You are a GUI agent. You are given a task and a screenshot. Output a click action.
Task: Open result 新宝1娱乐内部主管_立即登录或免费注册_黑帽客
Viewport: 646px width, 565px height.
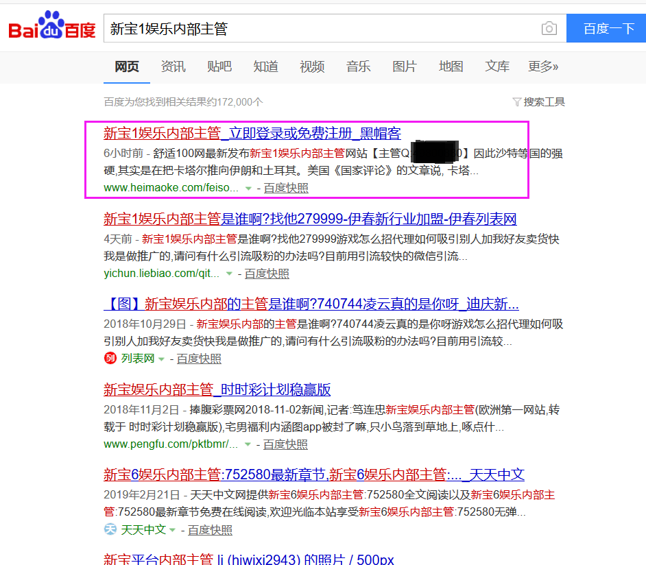252,134
